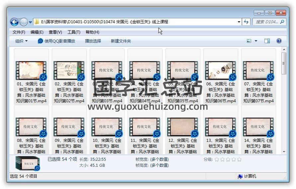This screenshot has width=296, height=189.
Task: Click the vertical scrollbar thumb
Action: click(x=284, y=63)
